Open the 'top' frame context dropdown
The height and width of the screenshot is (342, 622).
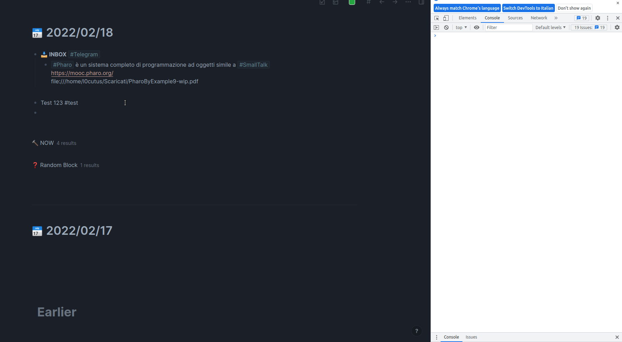pyautogui.click(x=461, y=27)
